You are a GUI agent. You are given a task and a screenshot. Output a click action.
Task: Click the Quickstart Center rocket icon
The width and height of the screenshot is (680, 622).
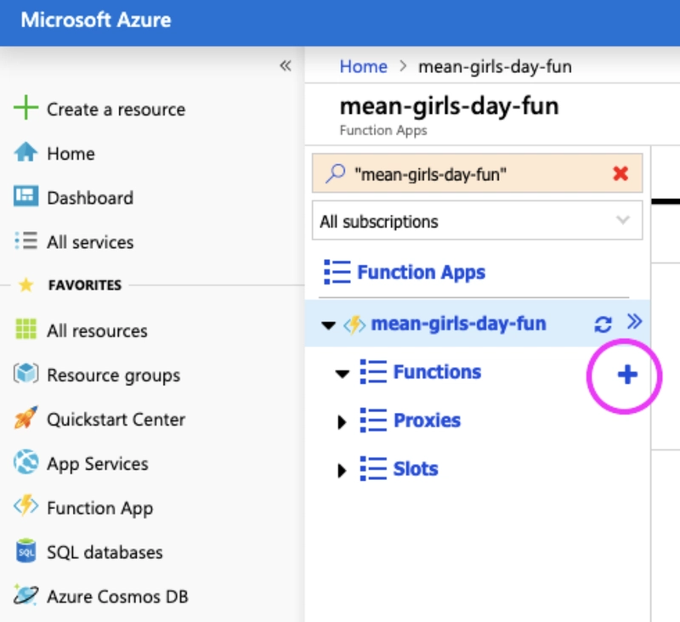(25, 418)
